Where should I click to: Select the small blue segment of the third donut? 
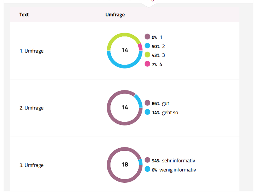pyautogui.click(x=140, y=162)
